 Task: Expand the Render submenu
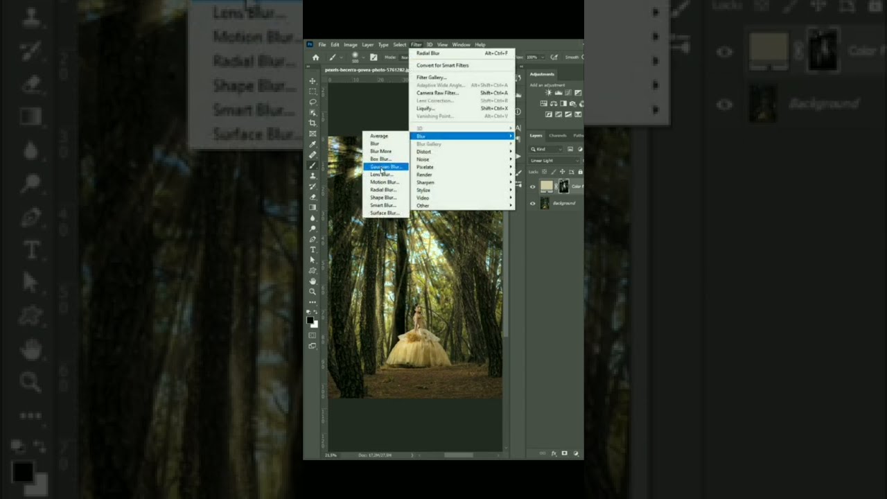point(462,175)
